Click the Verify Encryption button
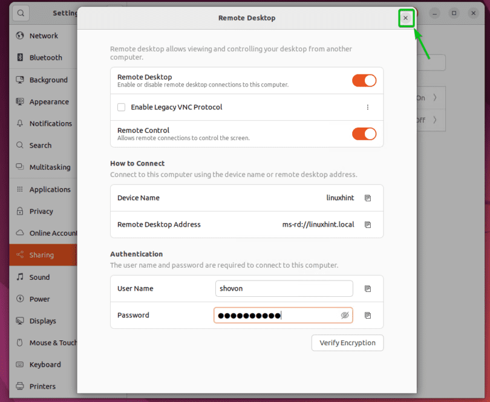Screen dimensions: 490x402 (347, 343)
